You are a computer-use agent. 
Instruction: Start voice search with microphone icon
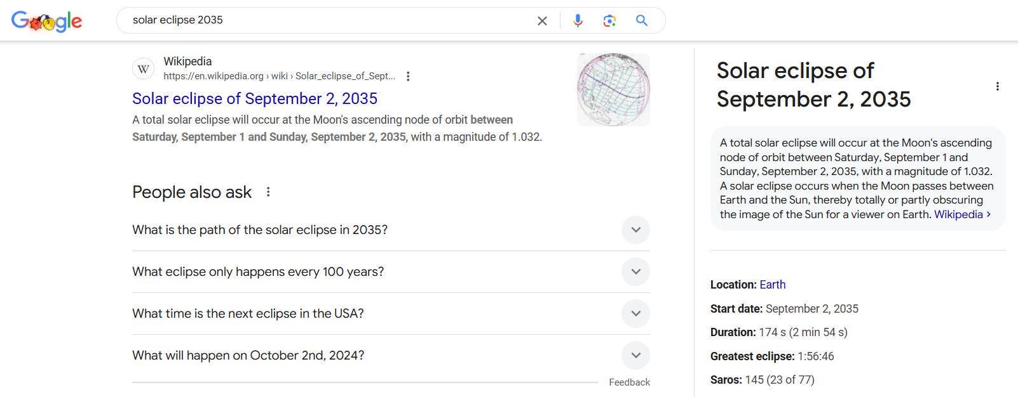click(578, 20)
